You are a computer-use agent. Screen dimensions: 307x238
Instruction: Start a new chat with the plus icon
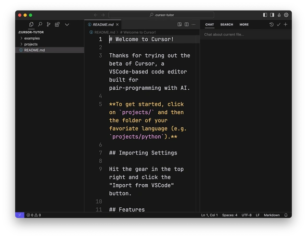point(286,24)
